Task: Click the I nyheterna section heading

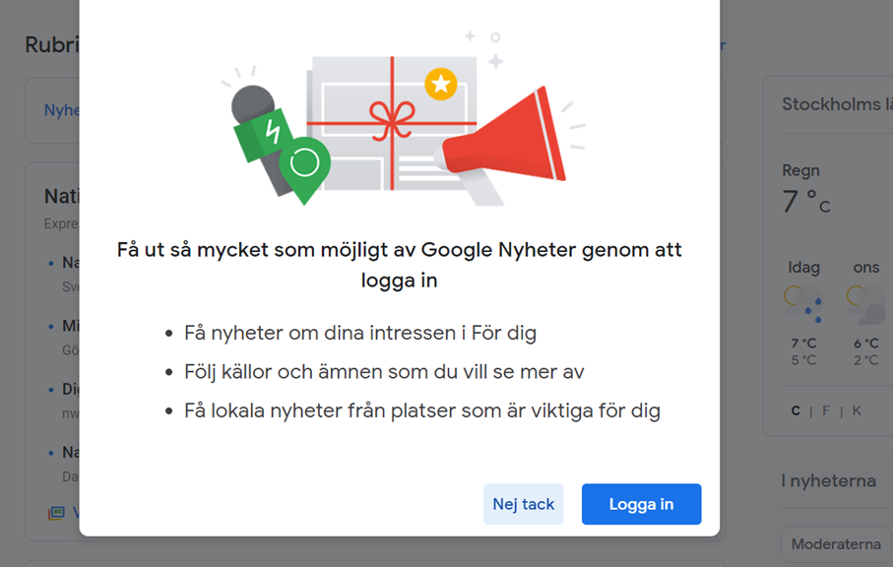Action: coord(829,481)
